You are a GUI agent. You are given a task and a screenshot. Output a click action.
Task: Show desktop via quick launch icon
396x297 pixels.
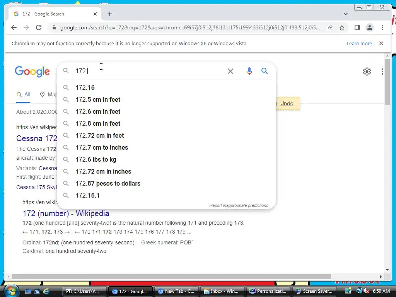[28, 292]
